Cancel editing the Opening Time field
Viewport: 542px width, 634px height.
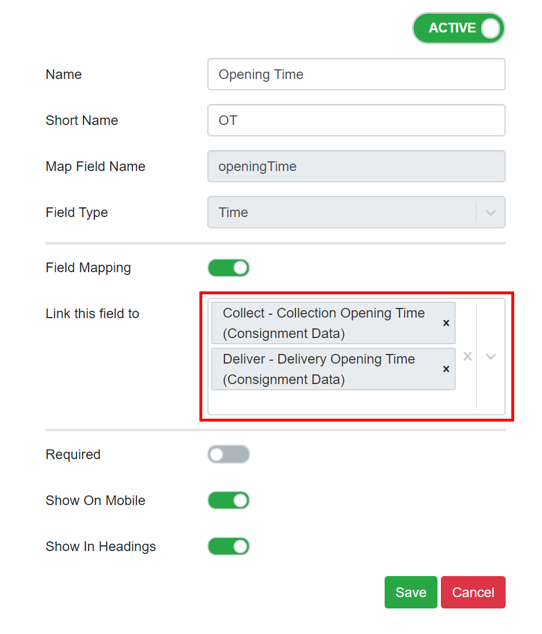coord(473,592)
